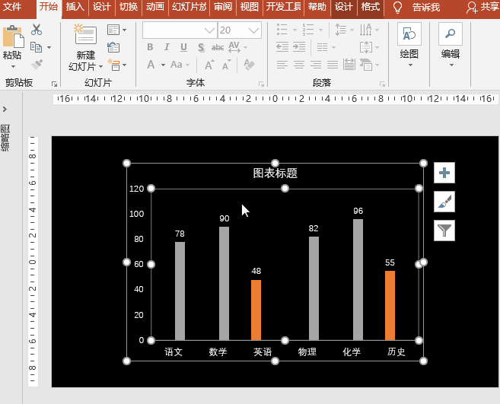Click the Clear Formatting icon

[249, 65]
